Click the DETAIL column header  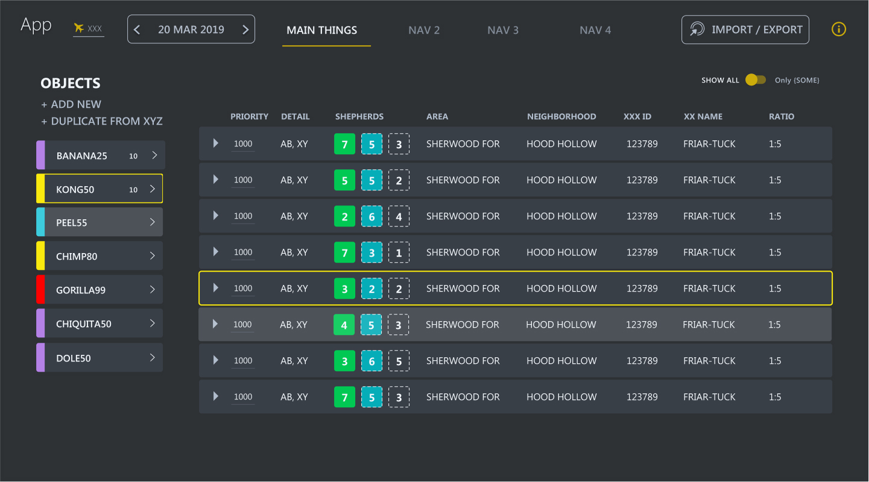(295, 116)
